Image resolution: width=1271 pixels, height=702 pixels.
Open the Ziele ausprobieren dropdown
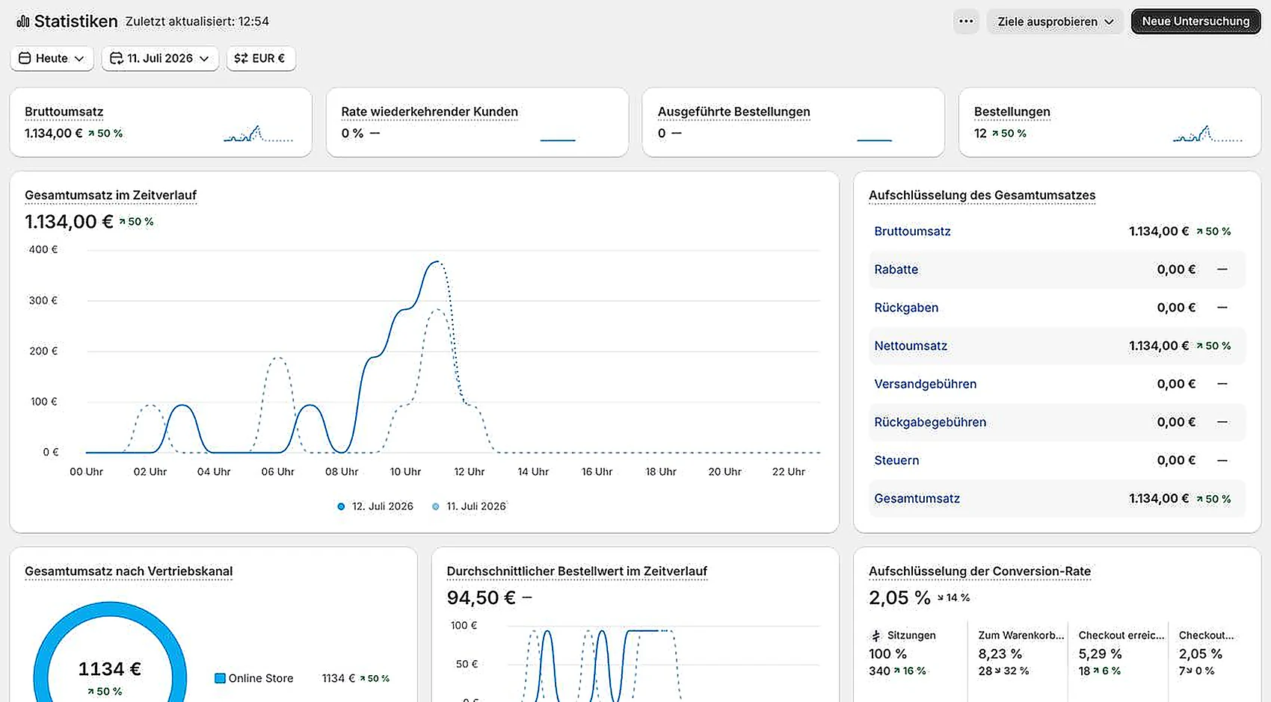click(1055, 22)
